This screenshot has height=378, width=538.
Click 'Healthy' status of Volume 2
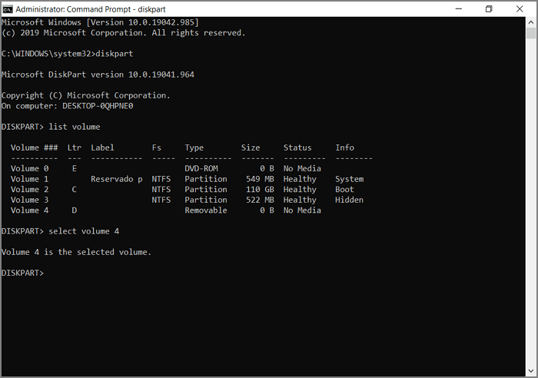point(300,190)
